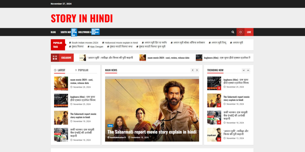Click the previous arrow on Main News carousel

coord(192,70)
